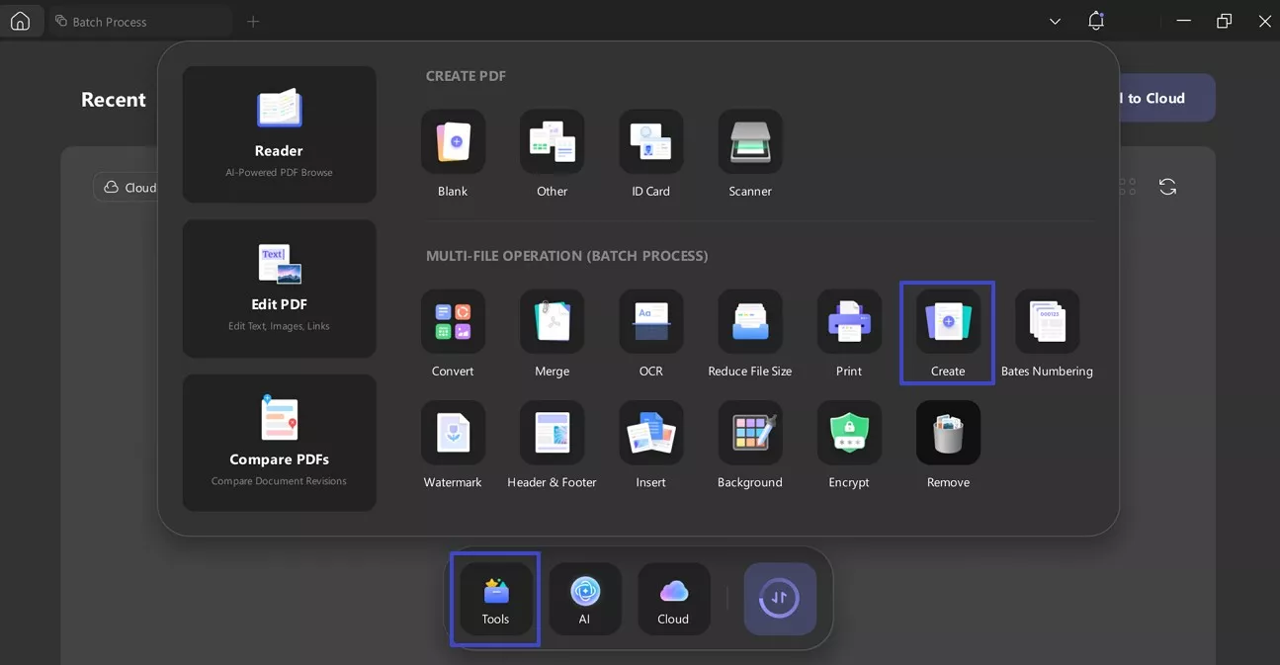
Task: Open the batch Print tool
Action: [848, 321]
